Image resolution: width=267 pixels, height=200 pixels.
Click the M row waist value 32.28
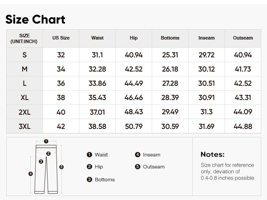(x=97, y=69)
